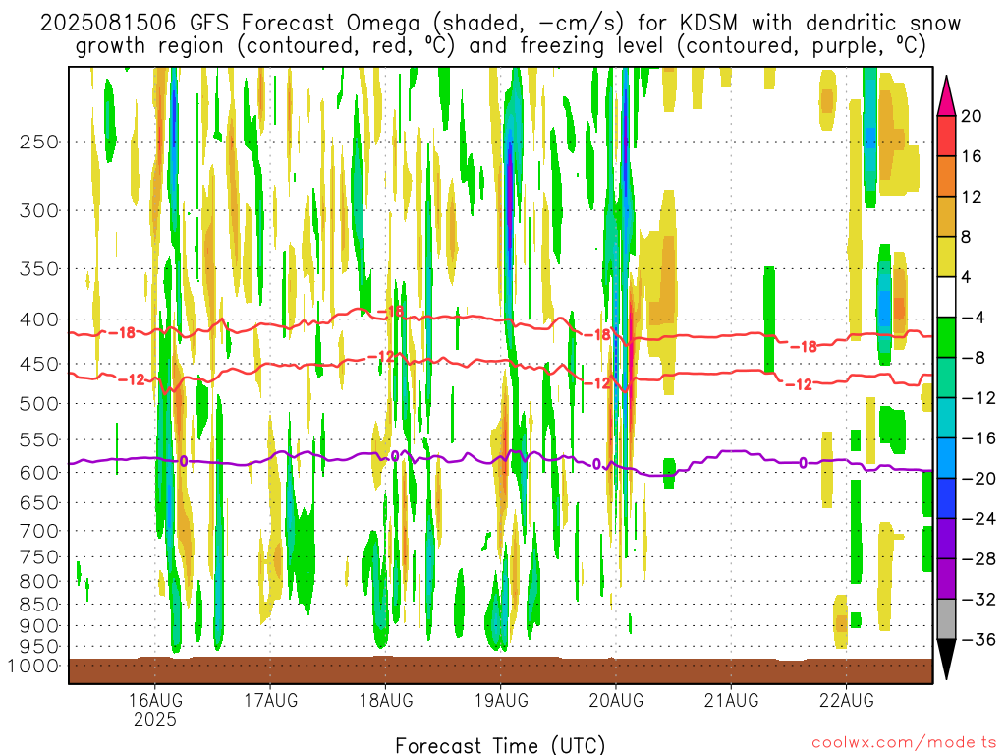This screenshot has height=755, width=1006.
Task: Click the 300 pressure level label
Action: 39,210
